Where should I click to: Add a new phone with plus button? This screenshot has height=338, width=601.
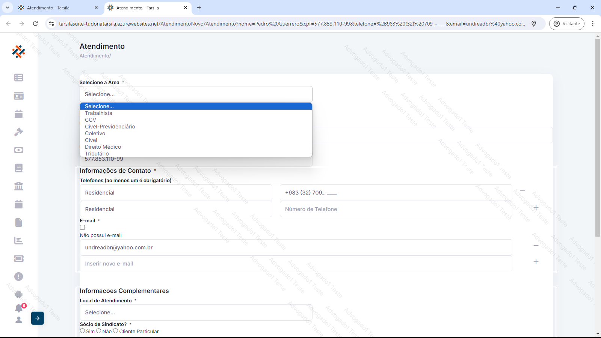[x=536, y=207]
